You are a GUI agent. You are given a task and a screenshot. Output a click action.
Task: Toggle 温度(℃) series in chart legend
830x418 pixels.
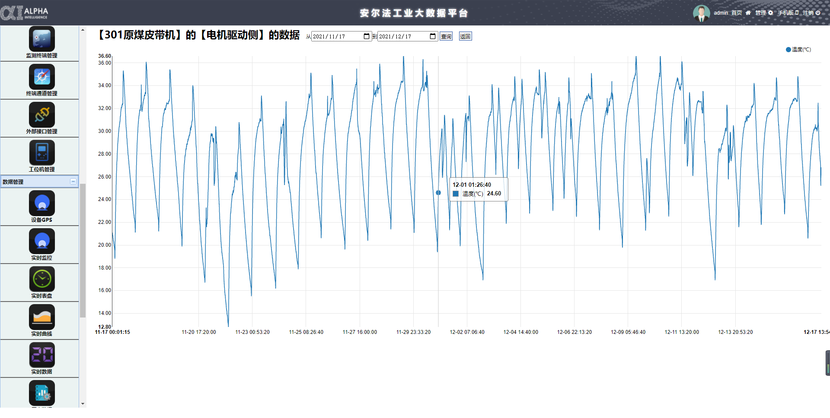(798, 50)
